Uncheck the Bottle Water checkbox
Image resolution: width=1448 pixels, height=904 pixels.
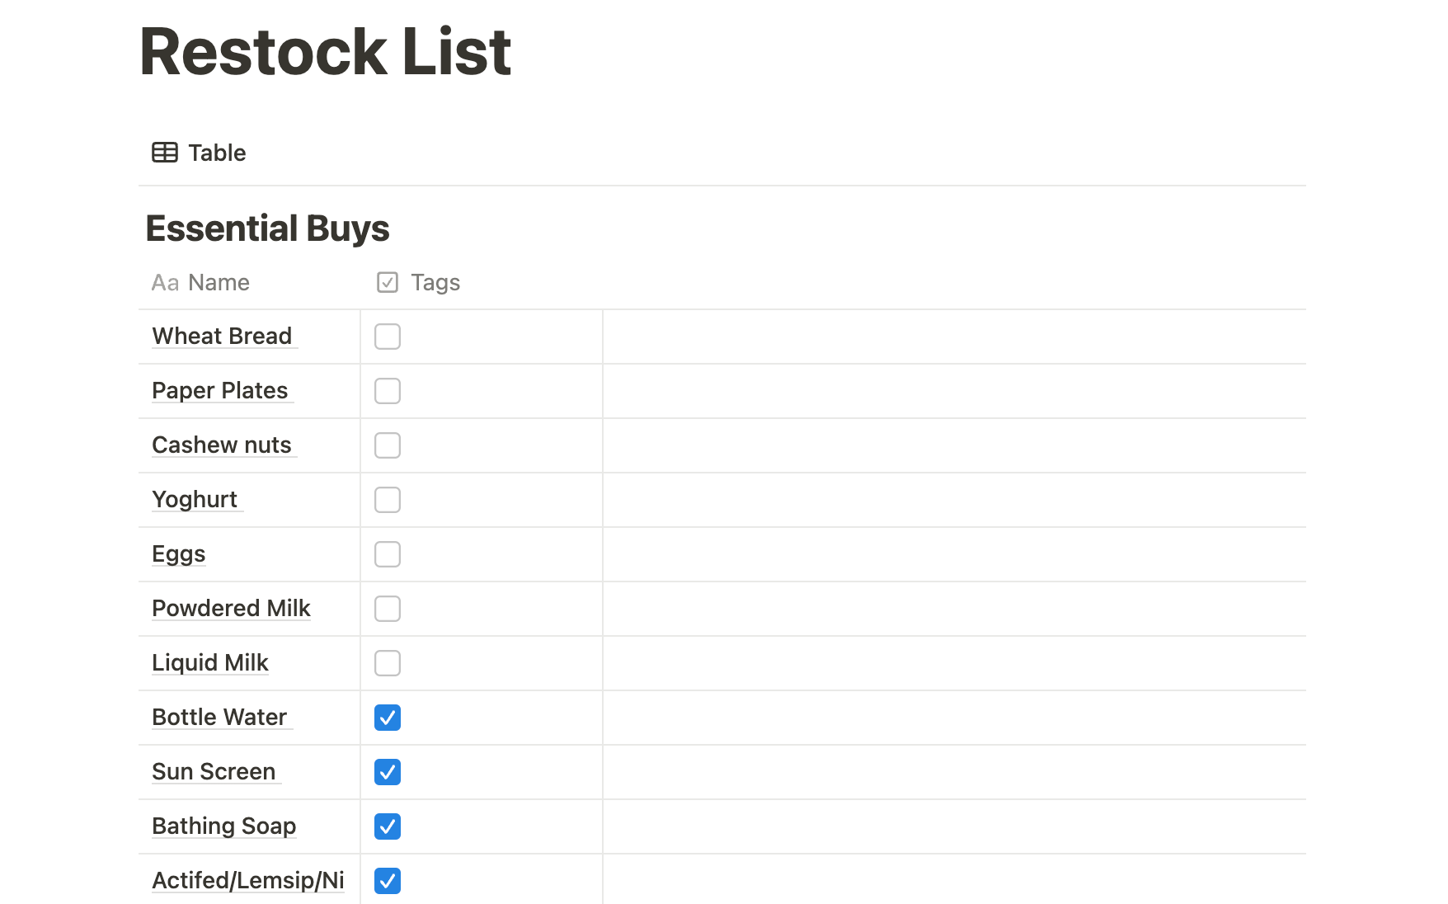point(388,718)
